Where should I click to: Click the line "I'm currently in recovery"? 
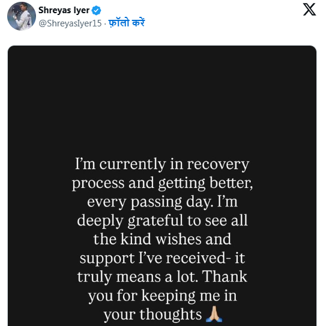162,164
